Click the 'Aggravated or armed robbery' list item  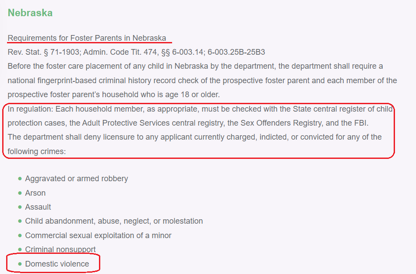click(x=76, y=179)
